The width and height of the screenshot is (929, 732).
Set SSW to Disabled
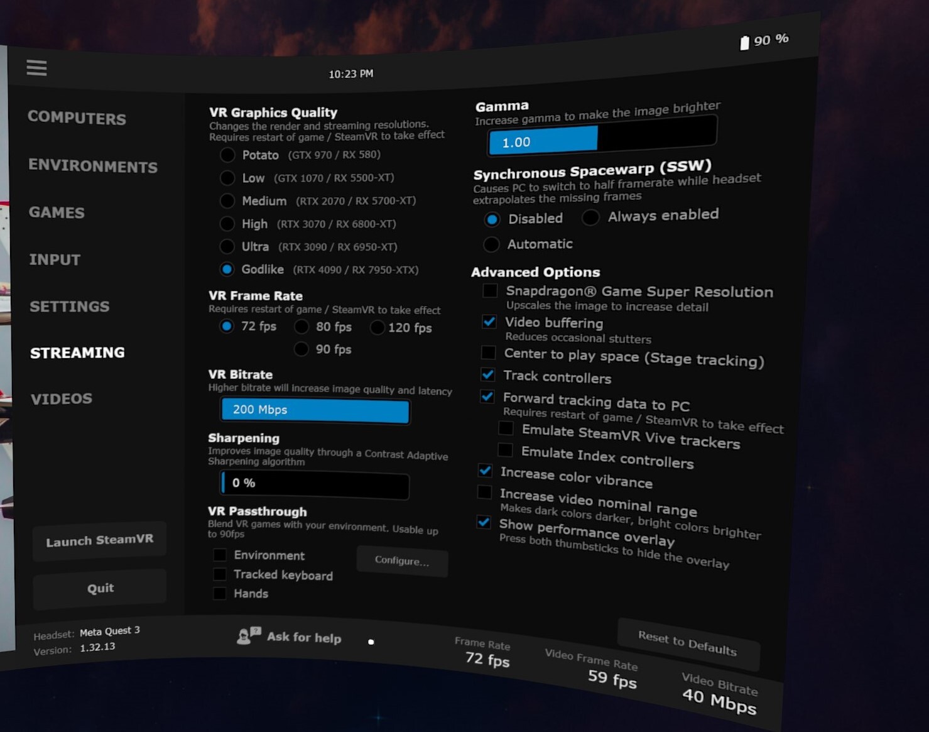tap(492, 219)
